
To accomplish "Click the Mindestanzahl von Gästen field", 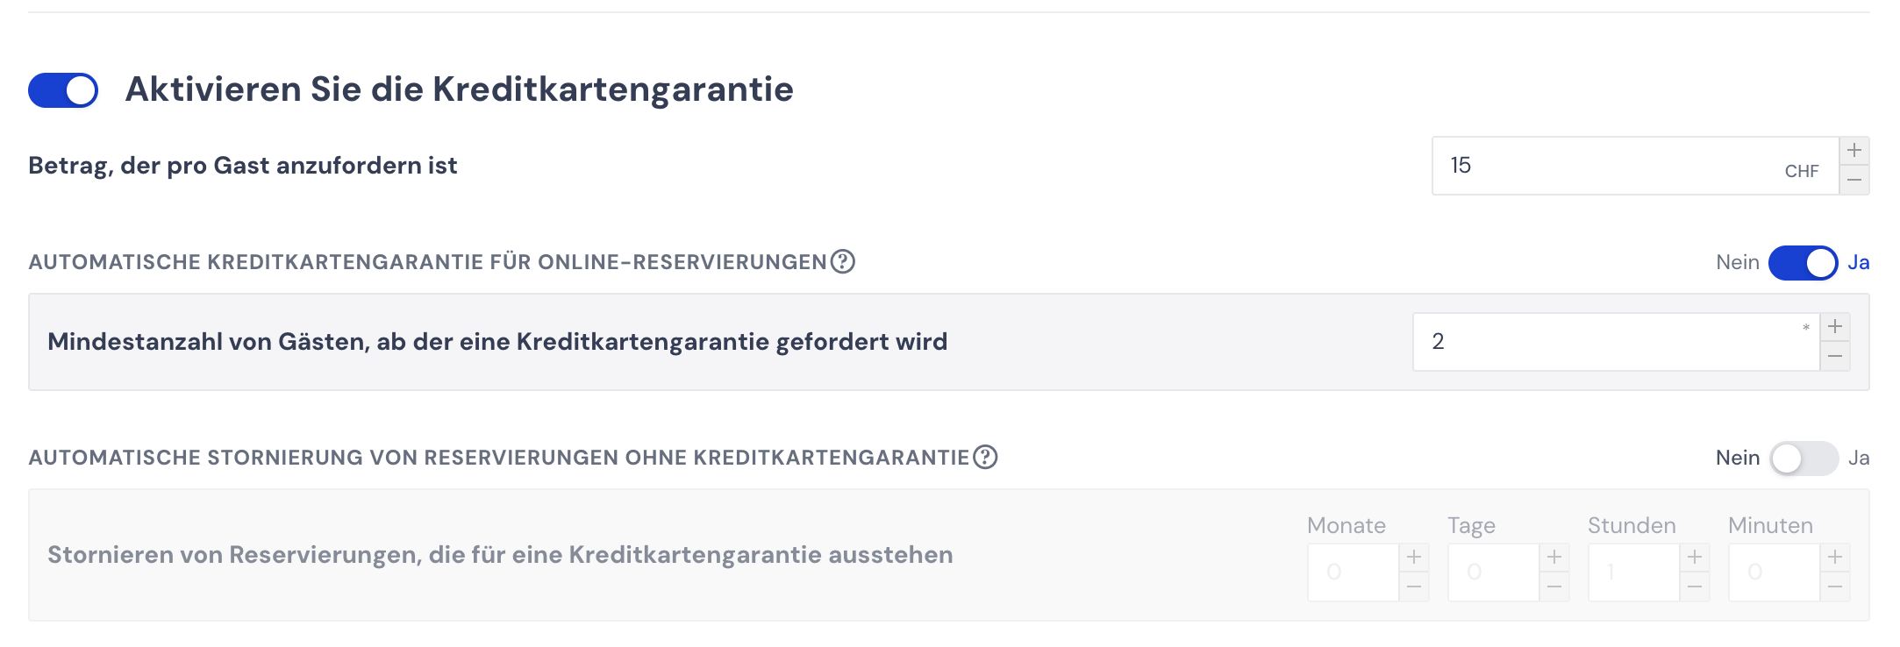I will click(1616, 342).
